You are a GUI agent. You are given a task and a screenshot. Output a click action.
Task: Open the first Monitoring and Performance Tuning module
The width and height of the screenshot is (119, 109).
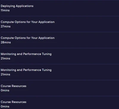[26, 54]
